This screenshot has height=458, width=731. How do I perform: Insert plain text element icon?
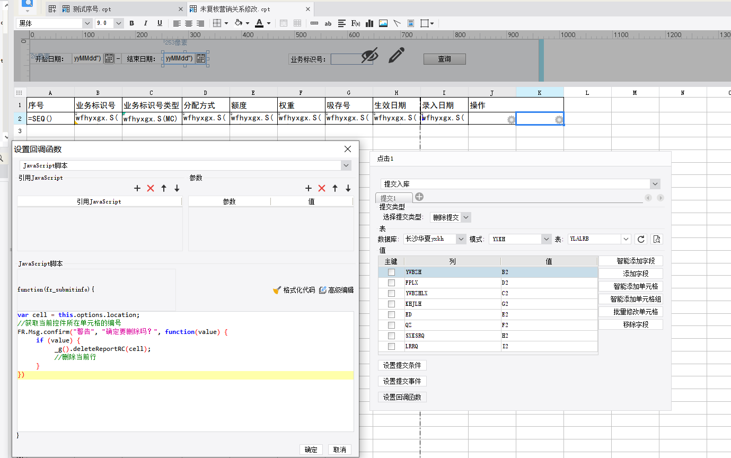pyautogui.click(x=314, y=23)
